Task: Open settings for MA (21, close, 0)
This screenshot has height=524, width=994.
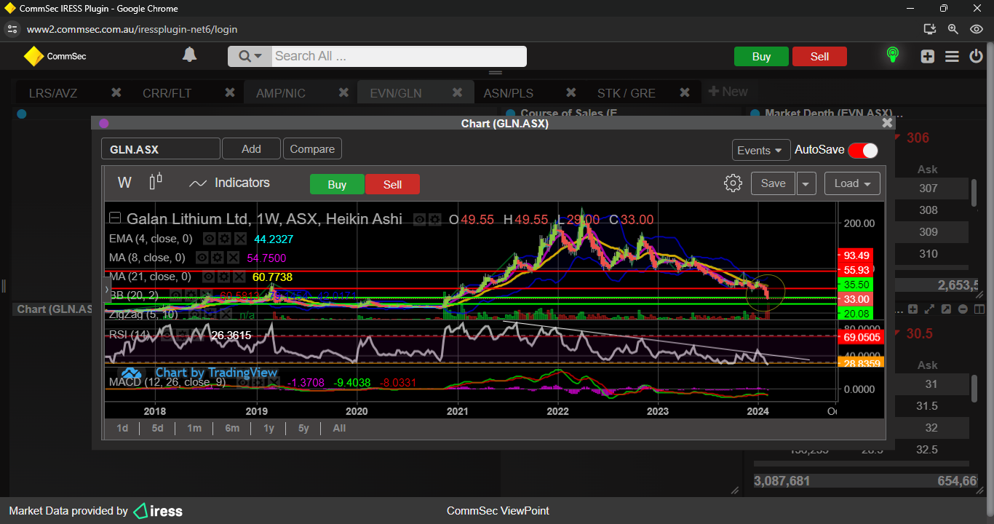Action: tap(223, 277)
